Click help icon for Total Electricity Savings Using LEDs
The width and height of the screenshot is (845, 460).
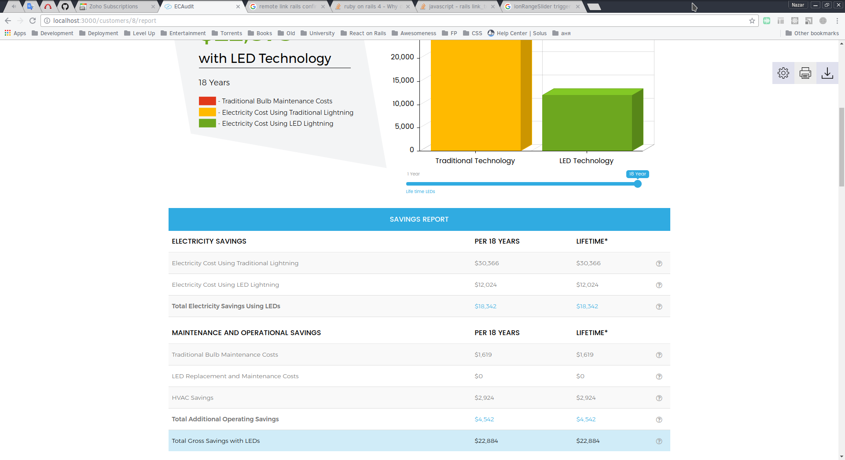point(659,307)
